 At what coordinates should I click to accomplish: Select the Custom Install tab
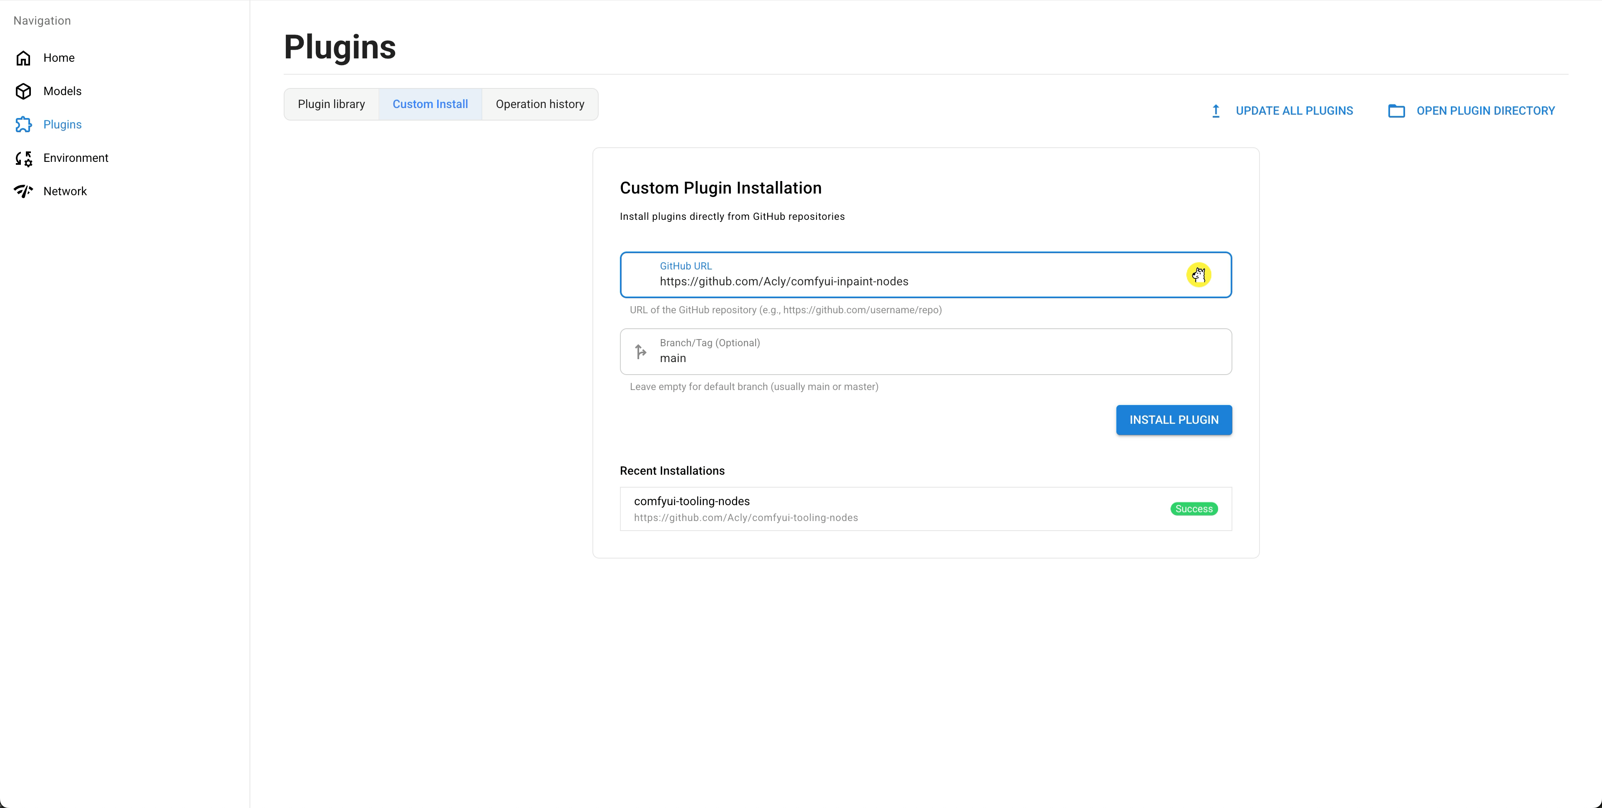(430, 104)
